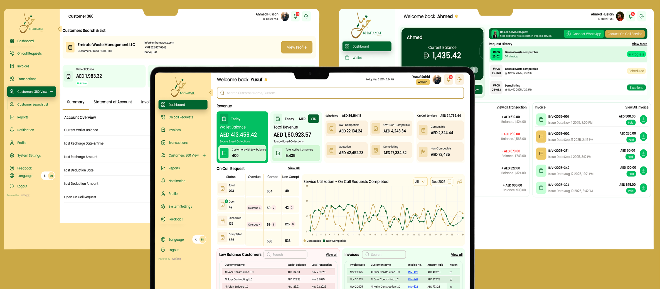Download the INV-2025-001 invoice
Image resolution: width=660 pixels, height=289 pixels.
[x=644, y=119]
